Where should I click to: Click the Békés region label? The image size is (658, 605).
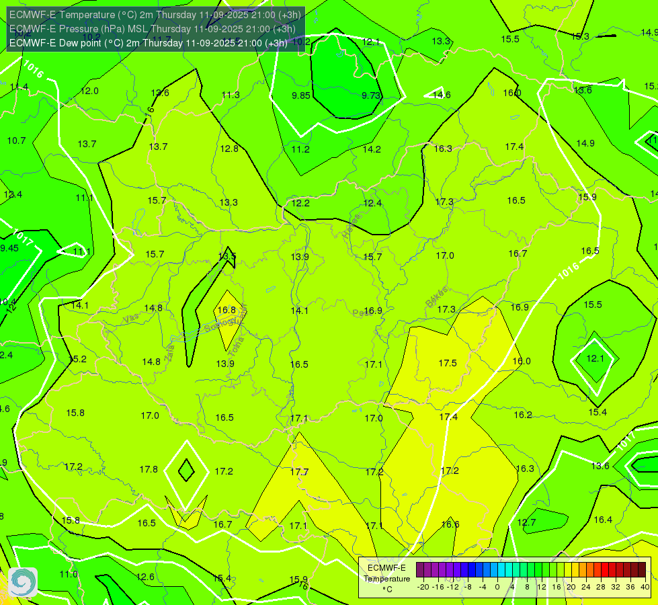436,297
